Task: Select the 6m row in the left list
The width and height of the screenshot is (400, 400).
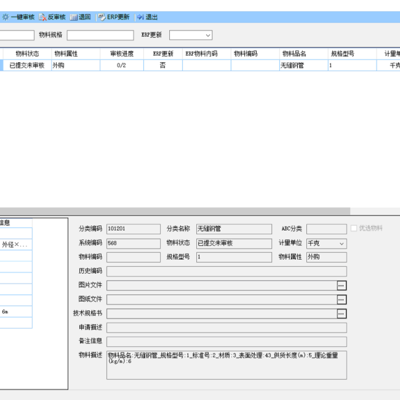Action: pyautogui.click(x=16, y=312)
